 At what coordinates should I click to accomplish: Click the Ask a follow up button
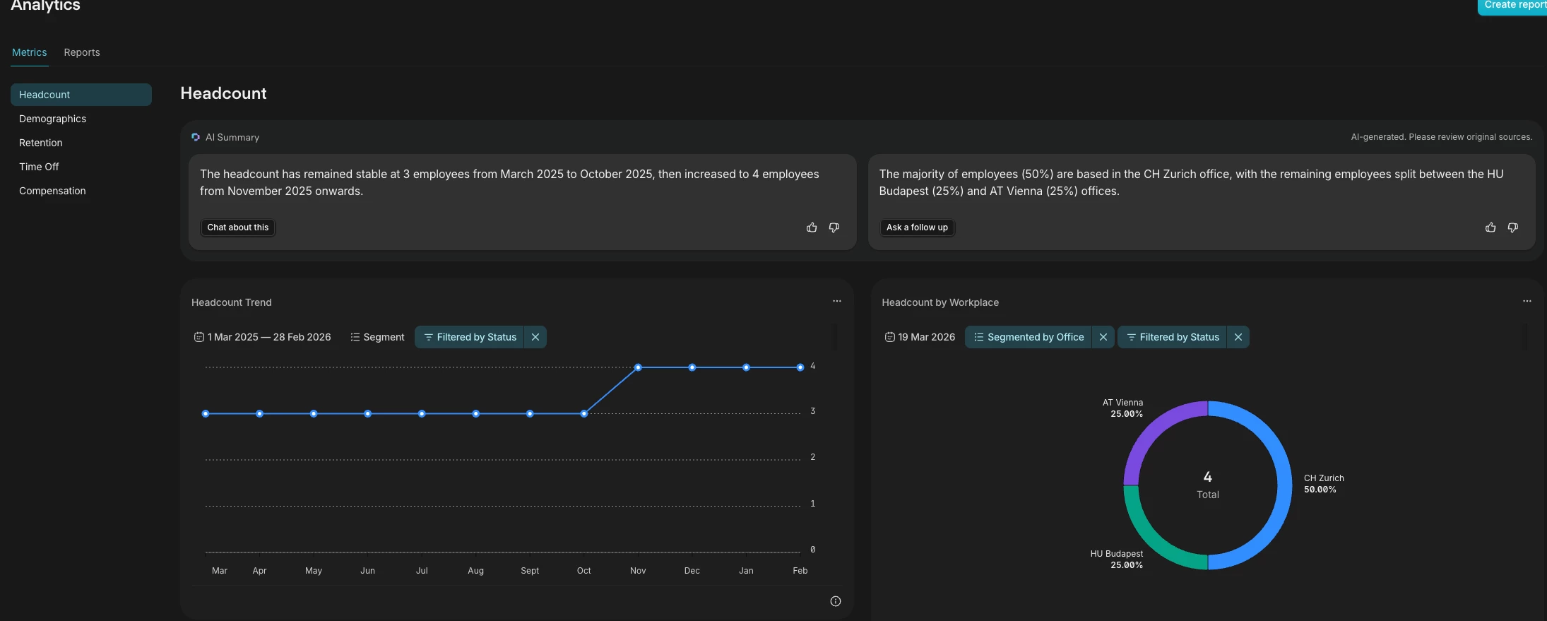pos(917,227)
